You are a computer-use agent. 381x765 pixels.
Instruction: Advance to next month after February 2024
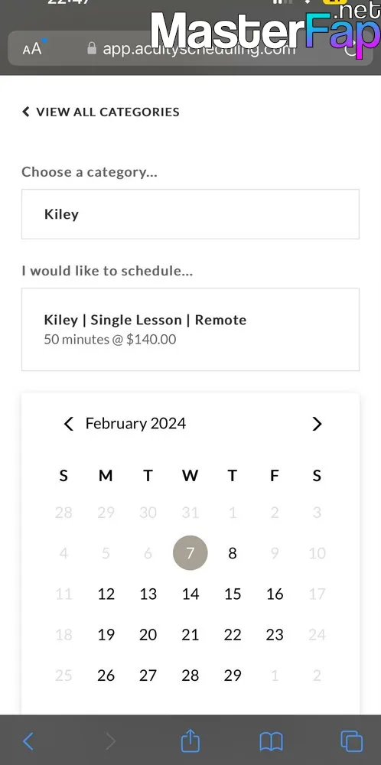[317, 424]
